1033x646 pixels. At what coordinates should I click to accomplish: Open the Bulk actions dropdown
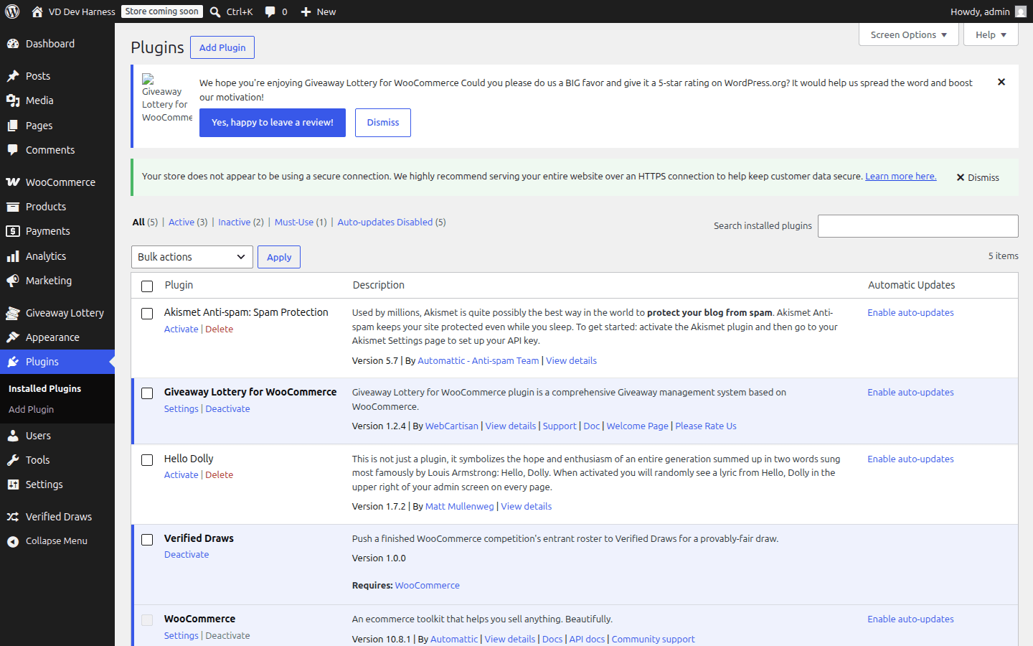coord(192,257)
